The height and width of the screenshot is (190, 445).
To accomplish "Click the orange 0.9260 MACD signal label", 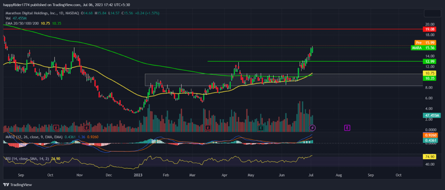I will pyautogui.click(x=432, y=135).
